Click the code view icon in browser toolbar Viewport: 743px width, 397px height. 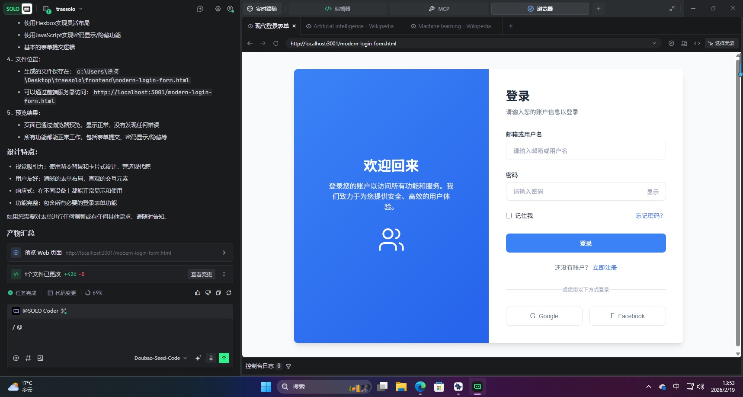pos(697,43)
